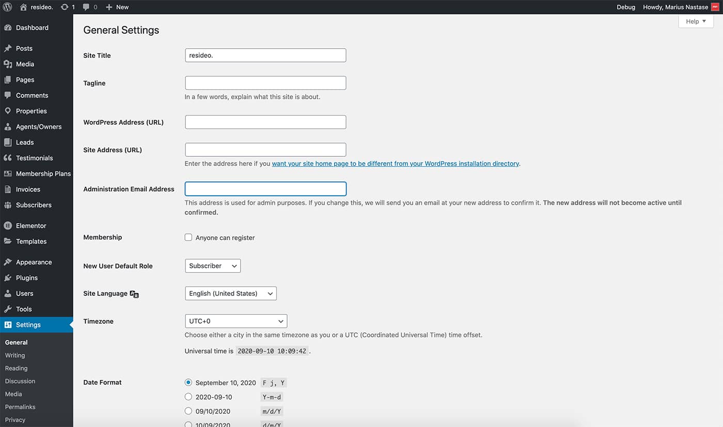The width and height of the screenshot is (723, 427).
Task: Expand the Help tab button
Action: [x=696, y=22]
